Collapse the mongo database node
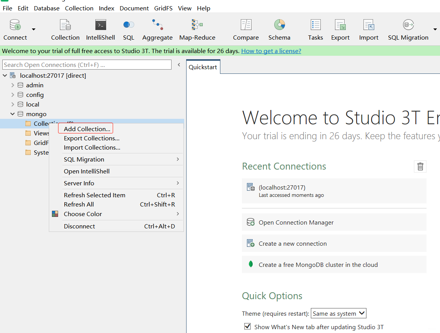The width and height of the screenshot is (440, 333). coord(12,114)
